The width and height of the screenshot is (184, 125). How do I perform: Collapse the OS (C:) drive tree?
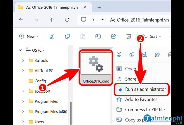pos(20,50)
